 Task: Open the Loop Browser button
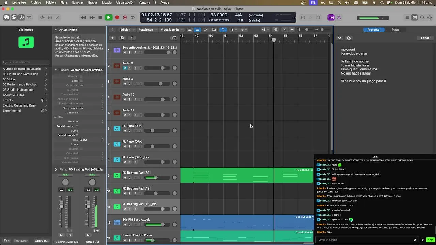click(422, 18)
